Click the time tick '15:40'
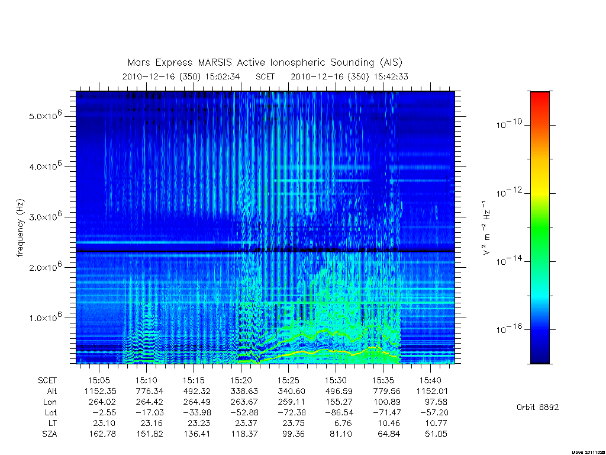 point(430,381)
